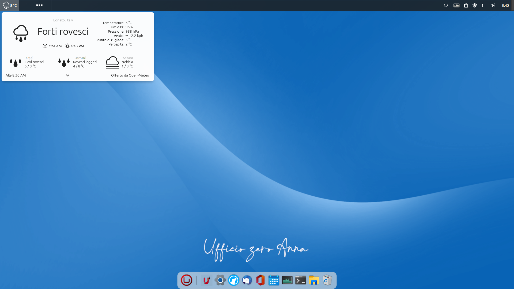
Task: Click the Lonato, Italy location label
Action: (63, 20)
